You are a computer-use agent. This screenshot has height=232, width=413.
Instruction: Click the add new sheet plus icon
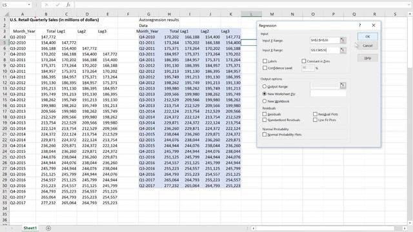(48, 228)
